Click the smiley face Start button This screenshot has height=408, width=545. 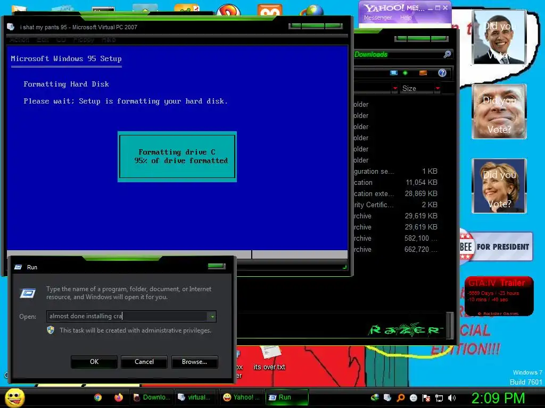[14, 397]
